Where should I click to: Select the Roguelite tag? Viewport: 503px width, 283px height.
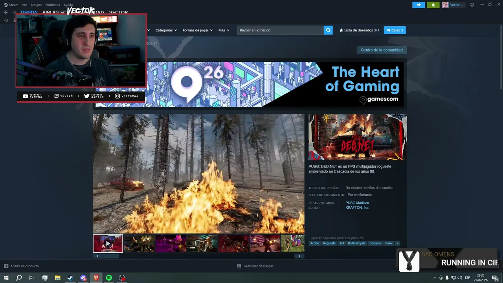tap(329, 243)
